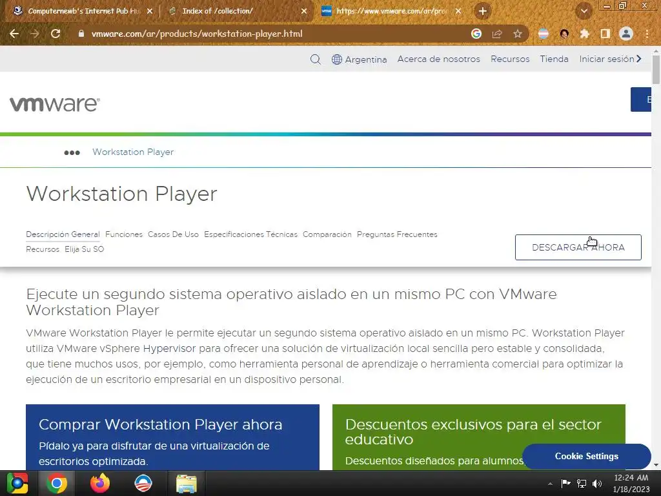The width and height of the screenshot is (661, 496).
Task: Open the Chrome profile avatar
Action: coord(626,34)
